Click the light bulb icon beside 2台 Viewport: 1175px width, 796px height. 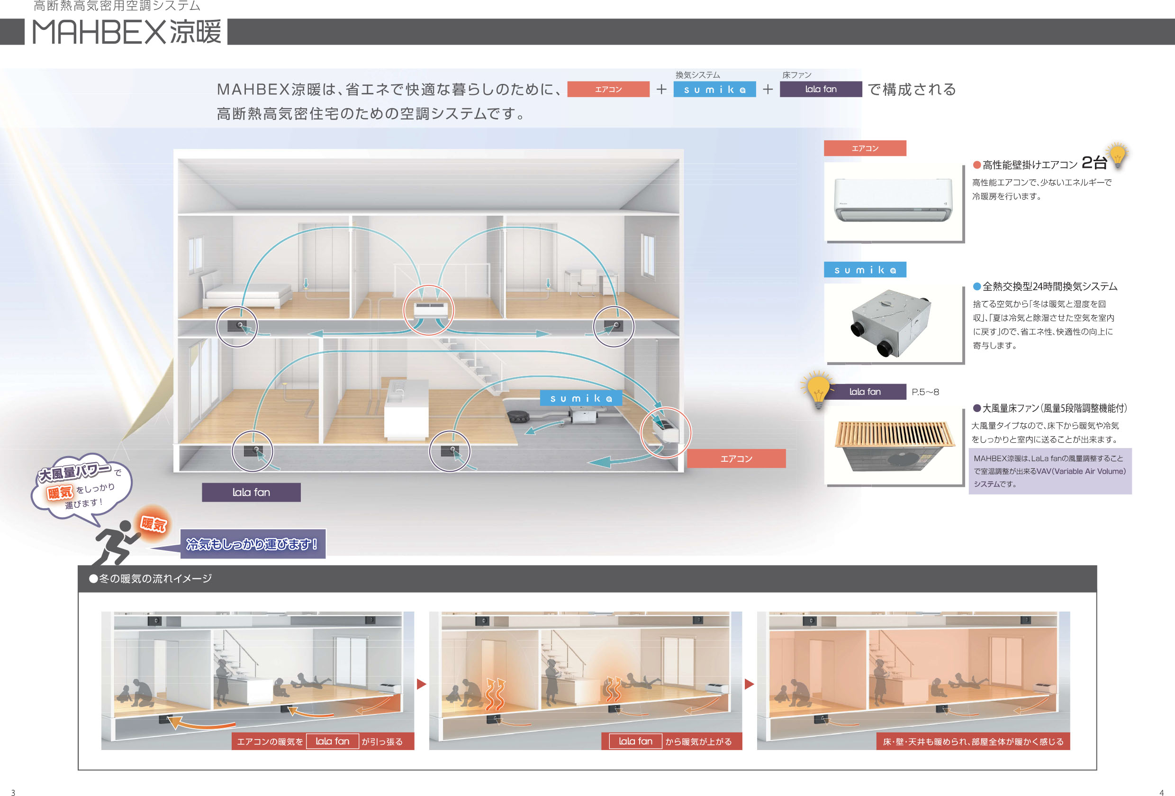(x=1117, y=155)
